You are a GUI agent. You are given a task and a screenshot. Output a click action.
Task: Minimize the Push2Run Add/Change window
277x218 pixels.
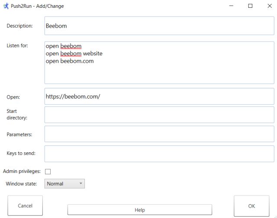[x=230, y=6]
